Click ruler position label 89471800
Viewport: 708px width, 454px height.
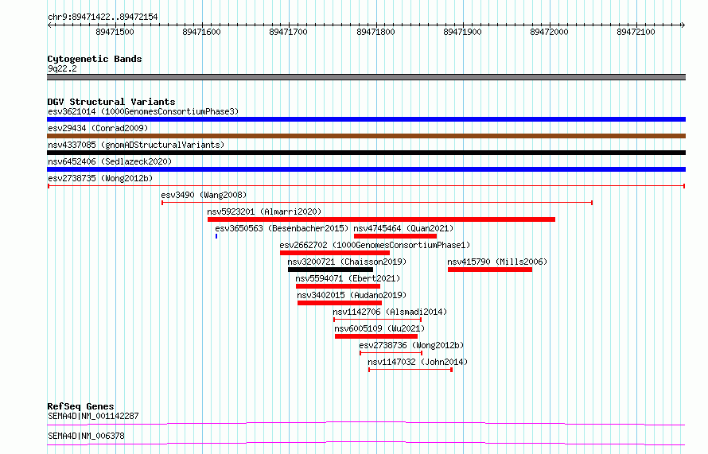click(x=375, y=32)
